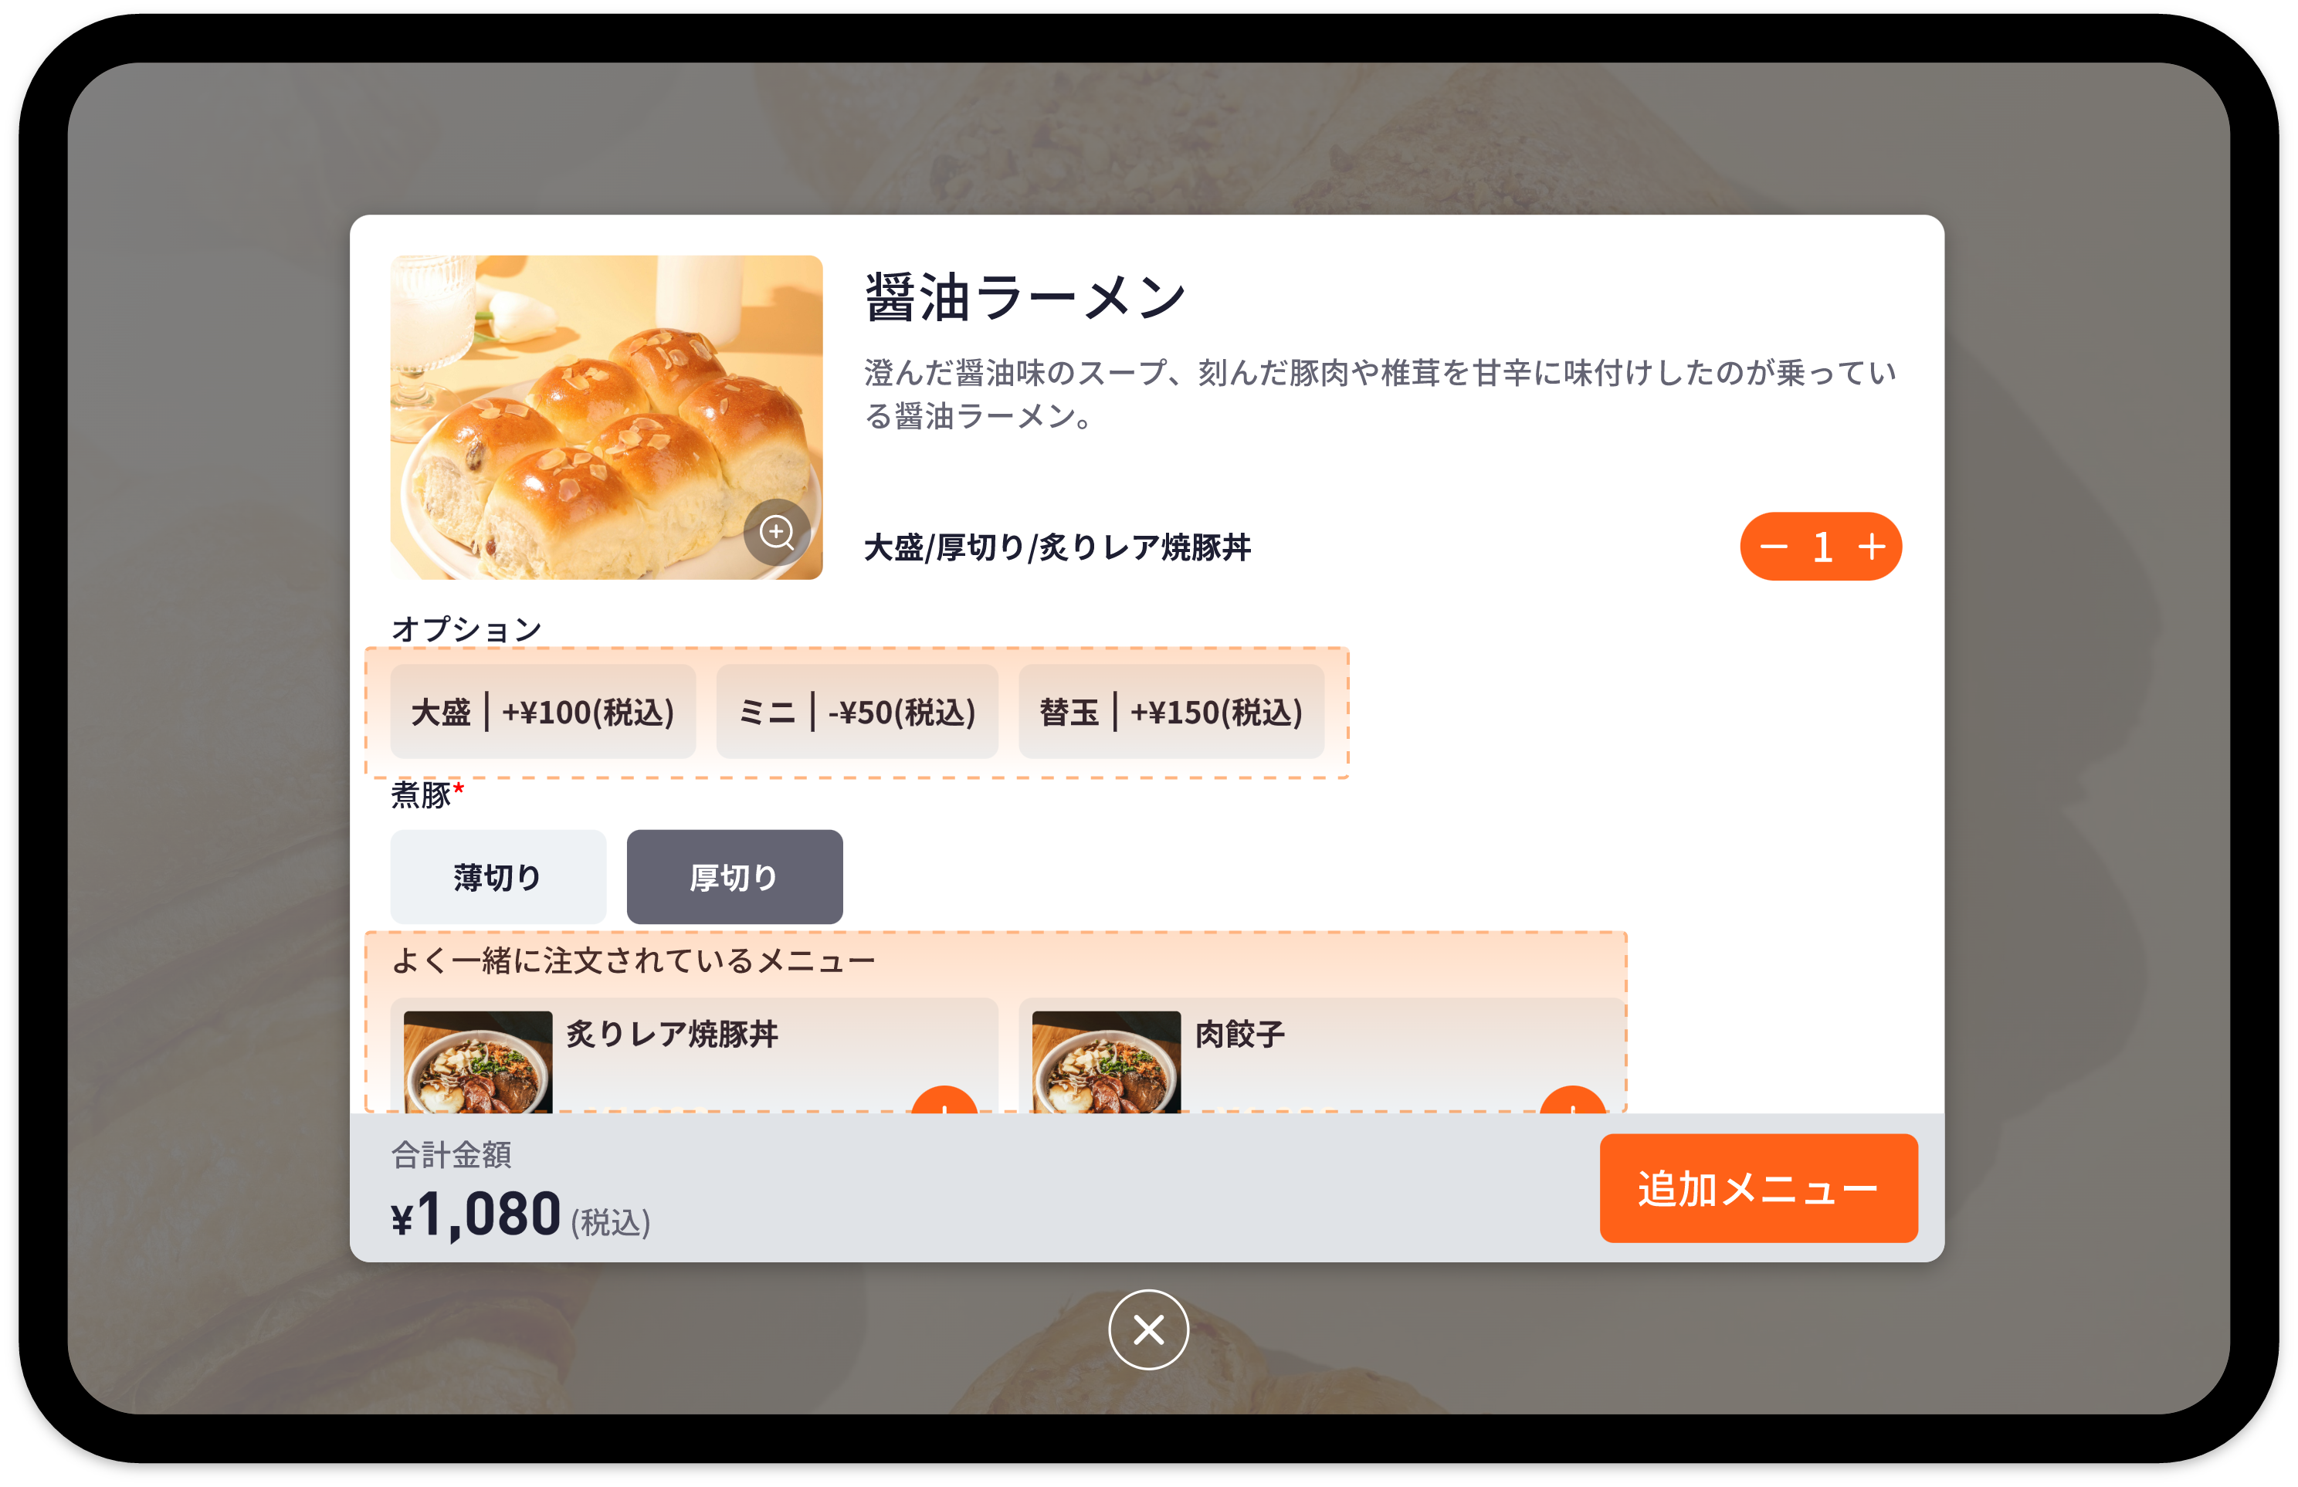
Task: Open the main 醤油ラーメン product photo
Action: coord(606,417)
